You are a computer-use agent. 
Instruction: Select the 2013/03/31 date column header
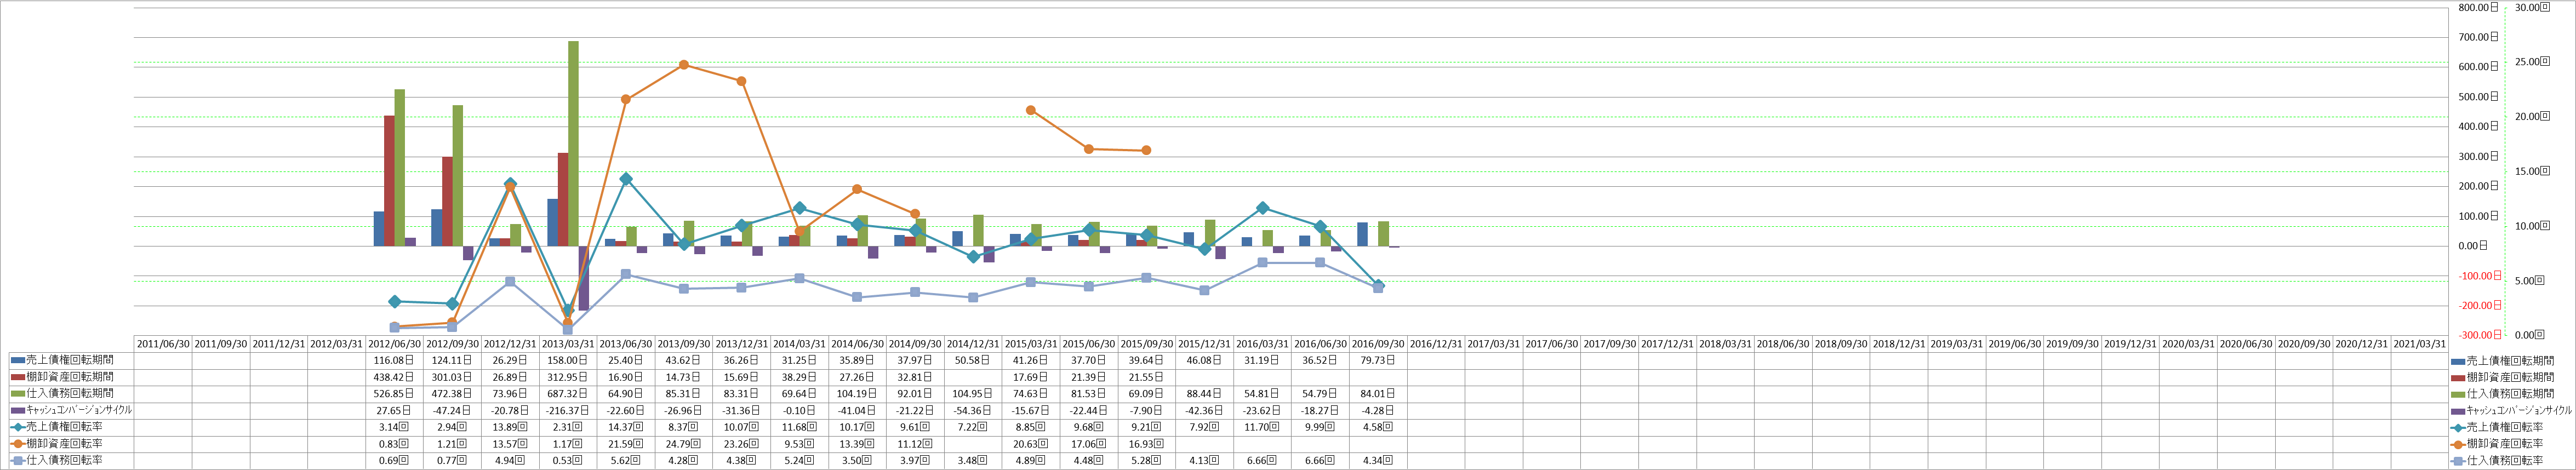click(568, 344)
